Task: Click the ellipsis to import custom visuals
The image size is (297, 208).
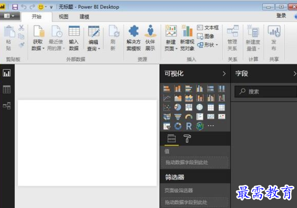Action: 211,125
